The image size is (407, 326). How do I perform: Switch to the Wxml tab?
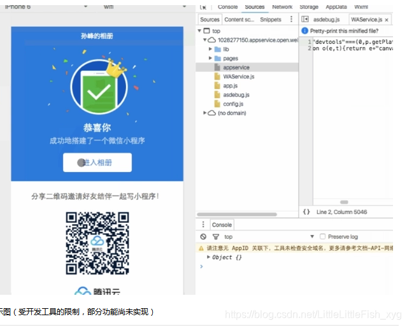(x=361, y=7)
